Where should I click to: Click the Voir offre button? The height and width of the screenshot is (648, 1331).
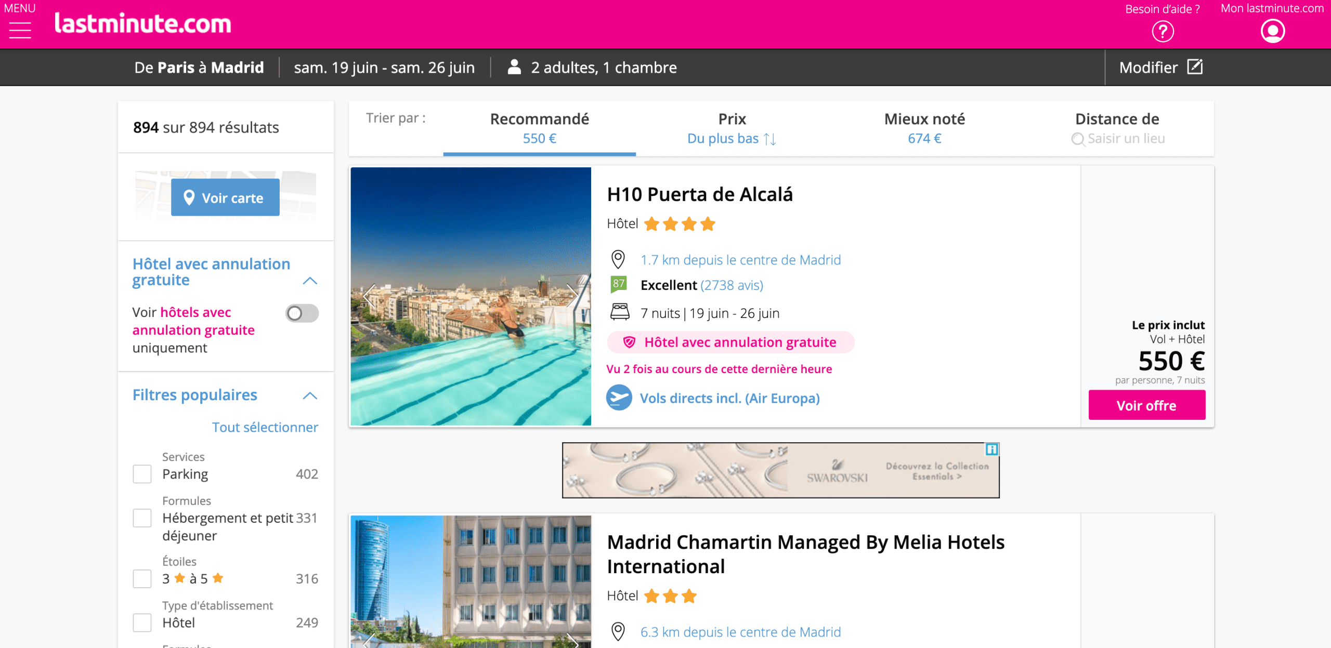point(1146,405)
